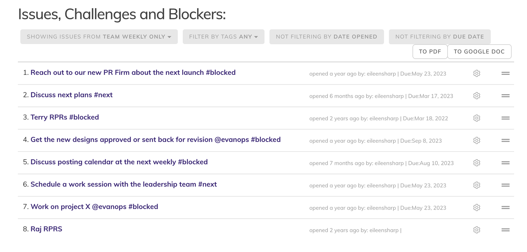Open the 'Raj RPRS' issue link
This screenshot has width=527, height=252.
(x=46, y=229)
